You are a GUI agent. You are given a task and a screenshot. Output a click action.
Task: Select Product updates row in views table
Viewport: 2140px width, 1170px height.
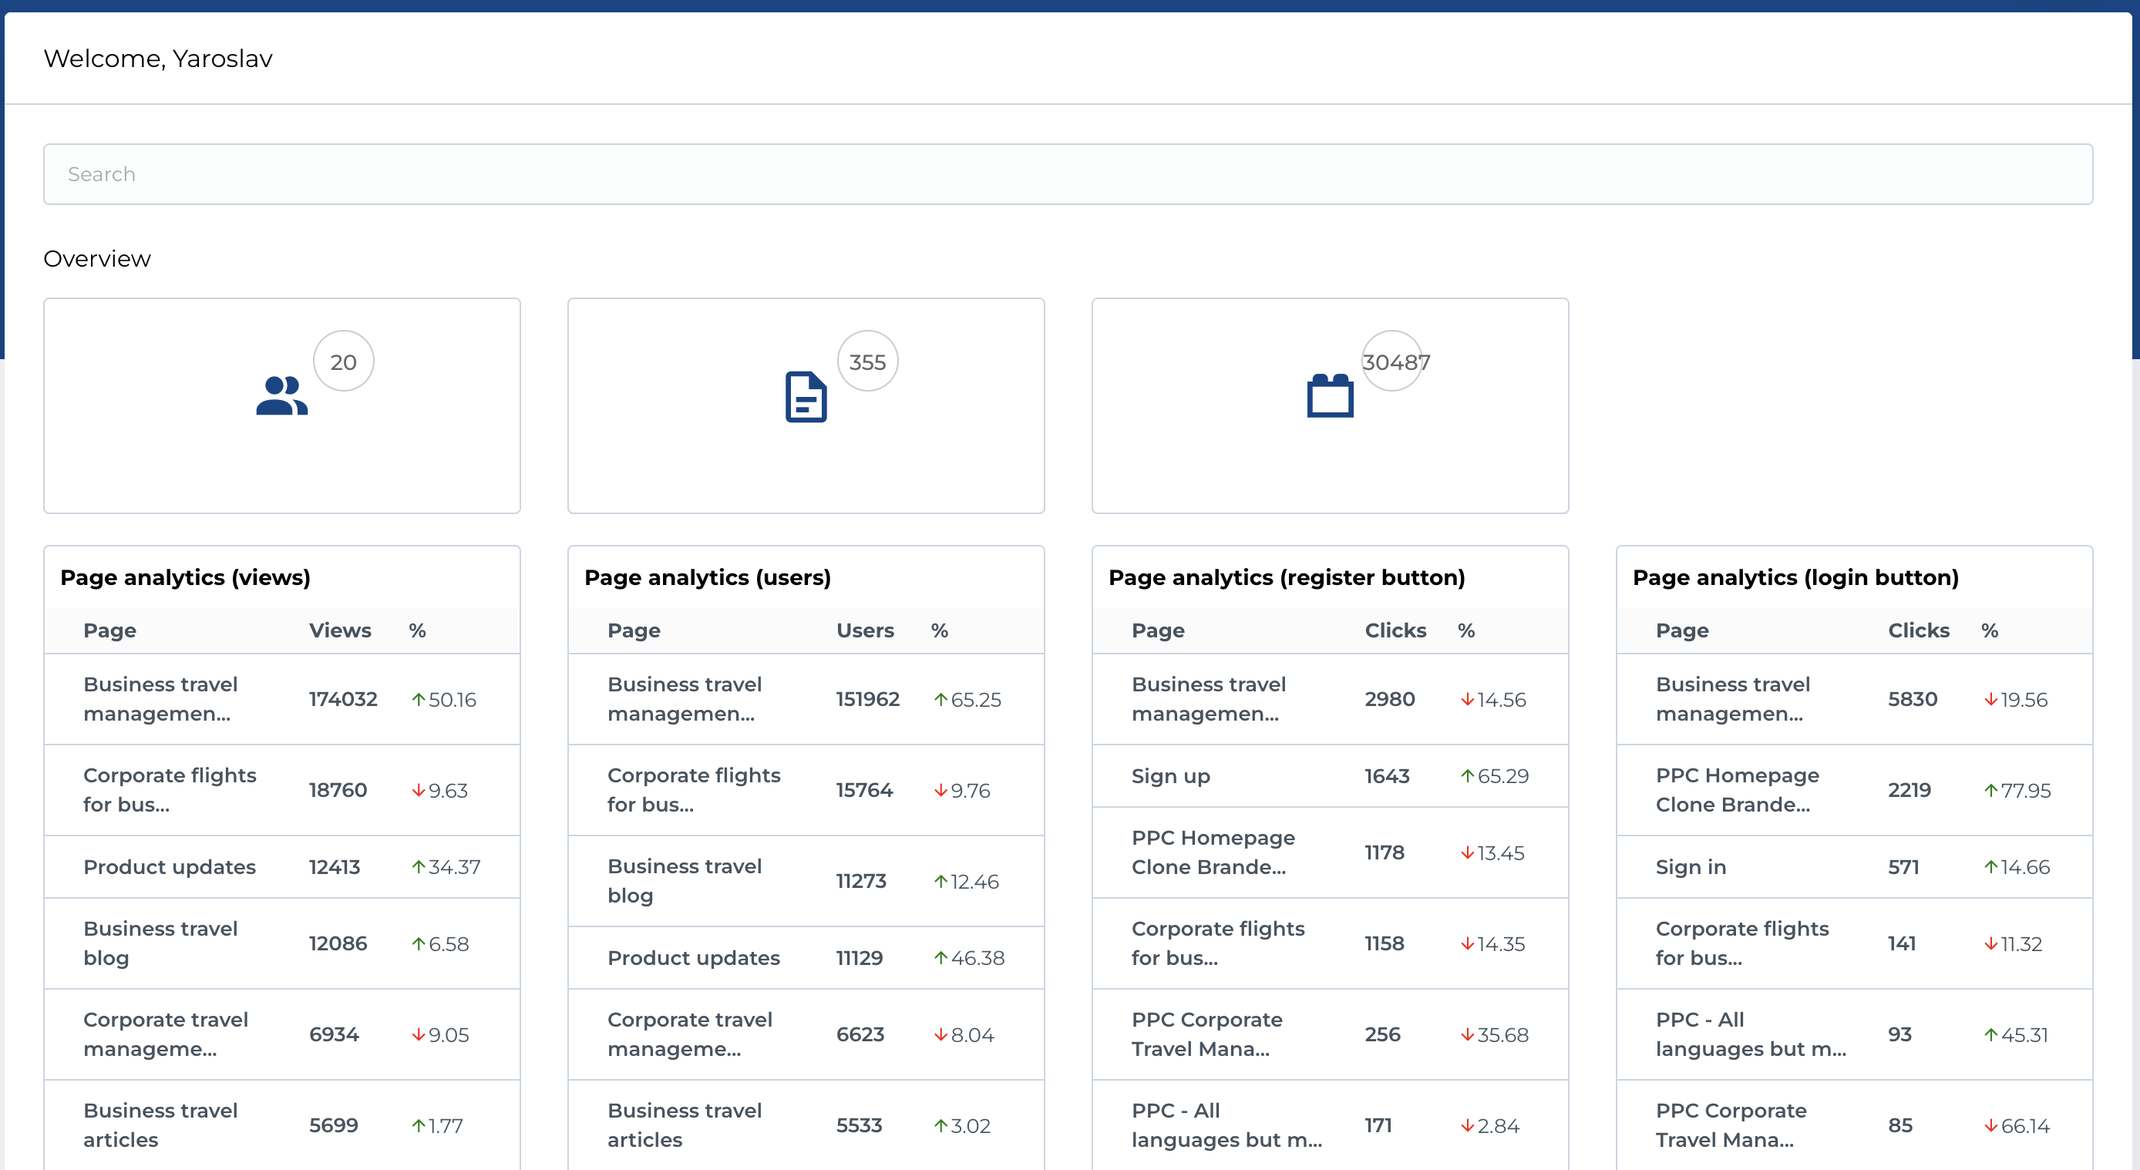tap(170, 867)
